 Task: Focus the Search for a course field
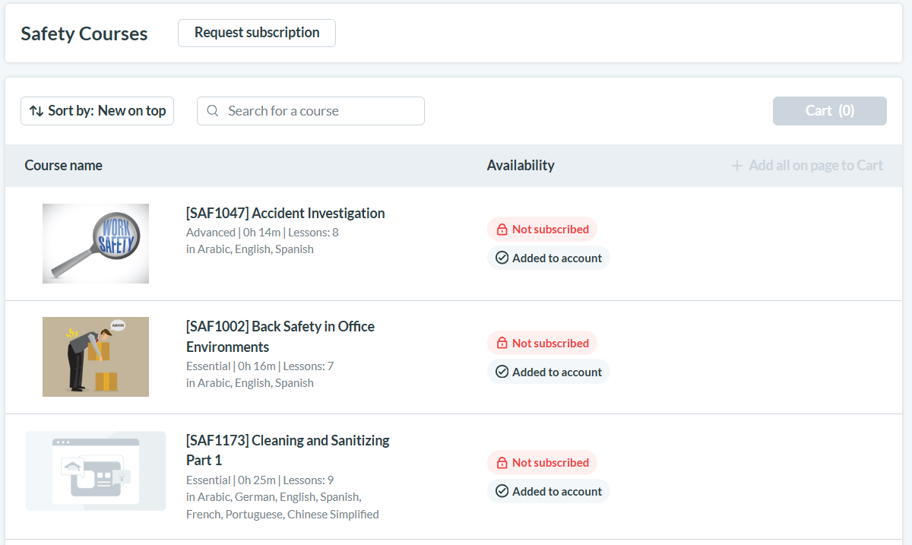click(x=311, y=111)
